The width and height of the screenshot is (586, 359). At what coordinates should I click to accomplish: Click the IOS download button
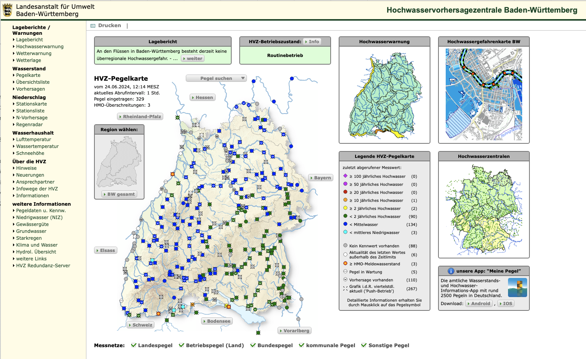[506, 304]
